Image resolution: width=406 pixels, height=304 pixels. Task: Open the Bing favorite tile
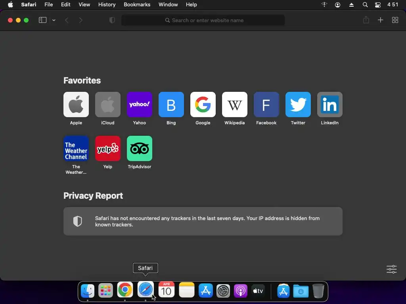point(171,104)
